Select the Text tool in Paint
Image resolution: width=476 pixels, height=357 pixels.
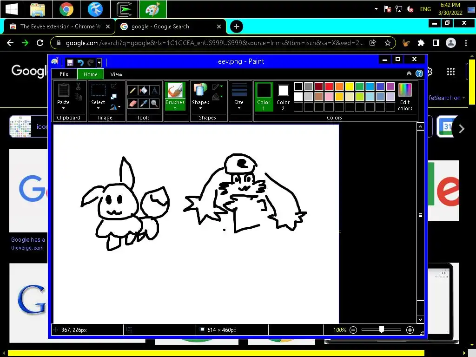pyautogui.click(x=154, y=90)
